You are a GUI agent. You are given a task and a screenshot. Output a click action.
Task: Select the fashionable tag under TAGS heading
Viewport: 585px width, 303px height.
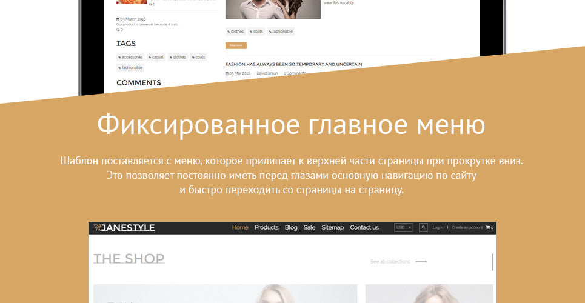[x=130, y=67]
